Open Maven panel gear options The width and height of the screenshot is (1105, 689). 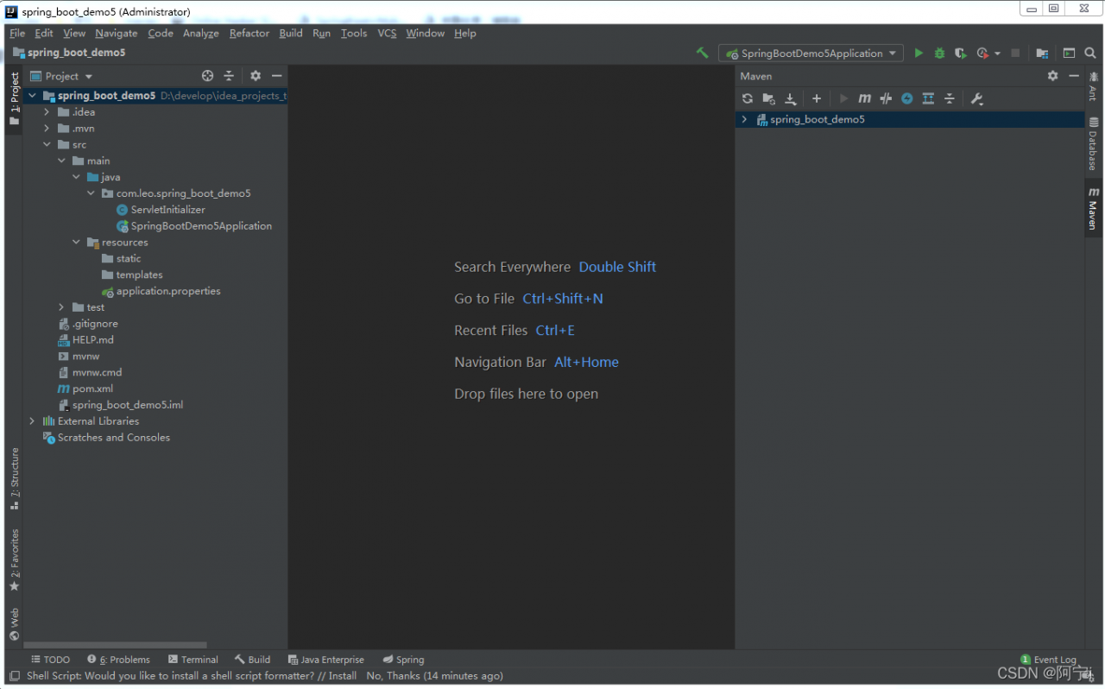click(1052, 76)
